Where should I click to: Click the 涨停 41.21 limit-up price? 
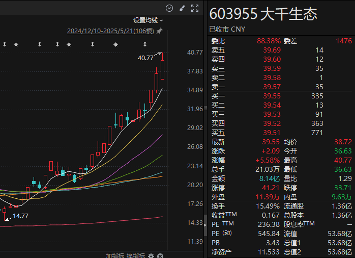pyautogui.click(x=271, y=188)
